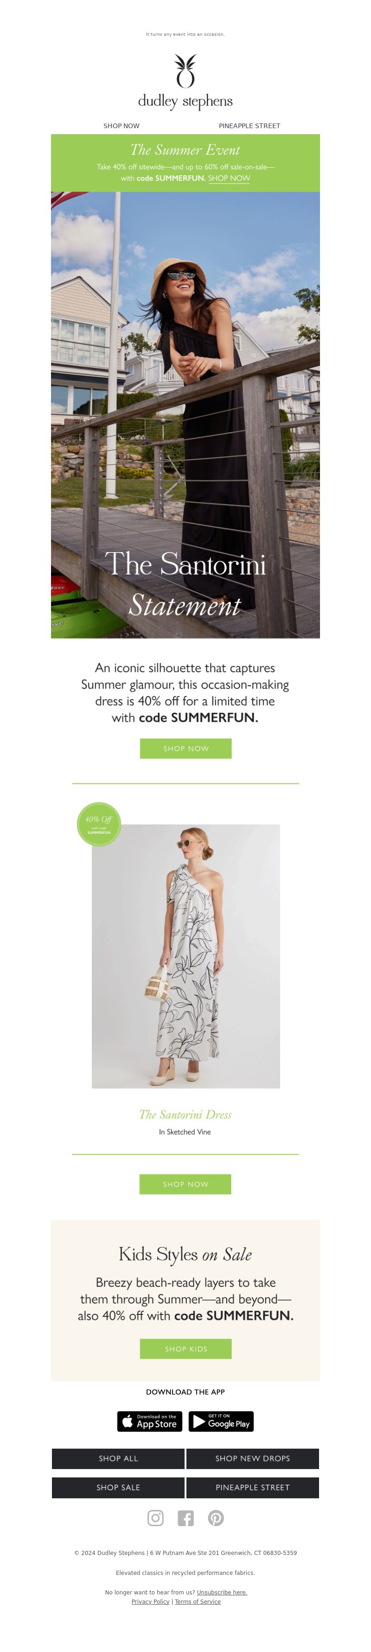Click the Google Play download badge
Viewport: 371px width, 1652px height.
point(221,1421)
